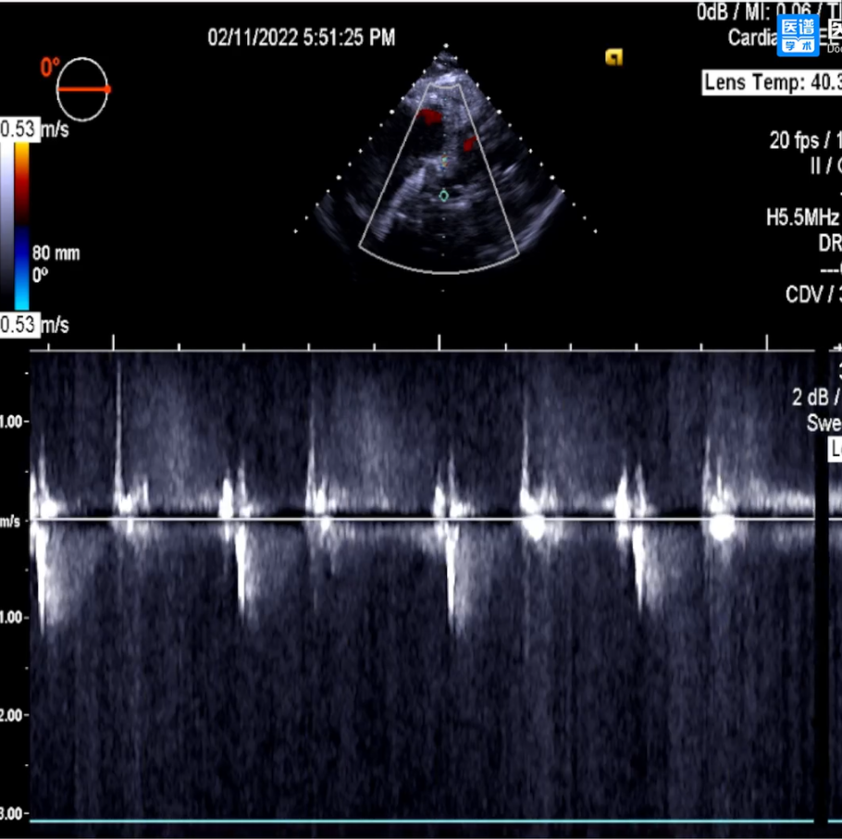Select the upper 0.53 velocity limit box
Screen dimensions: 842x839
tap(19, 130)
